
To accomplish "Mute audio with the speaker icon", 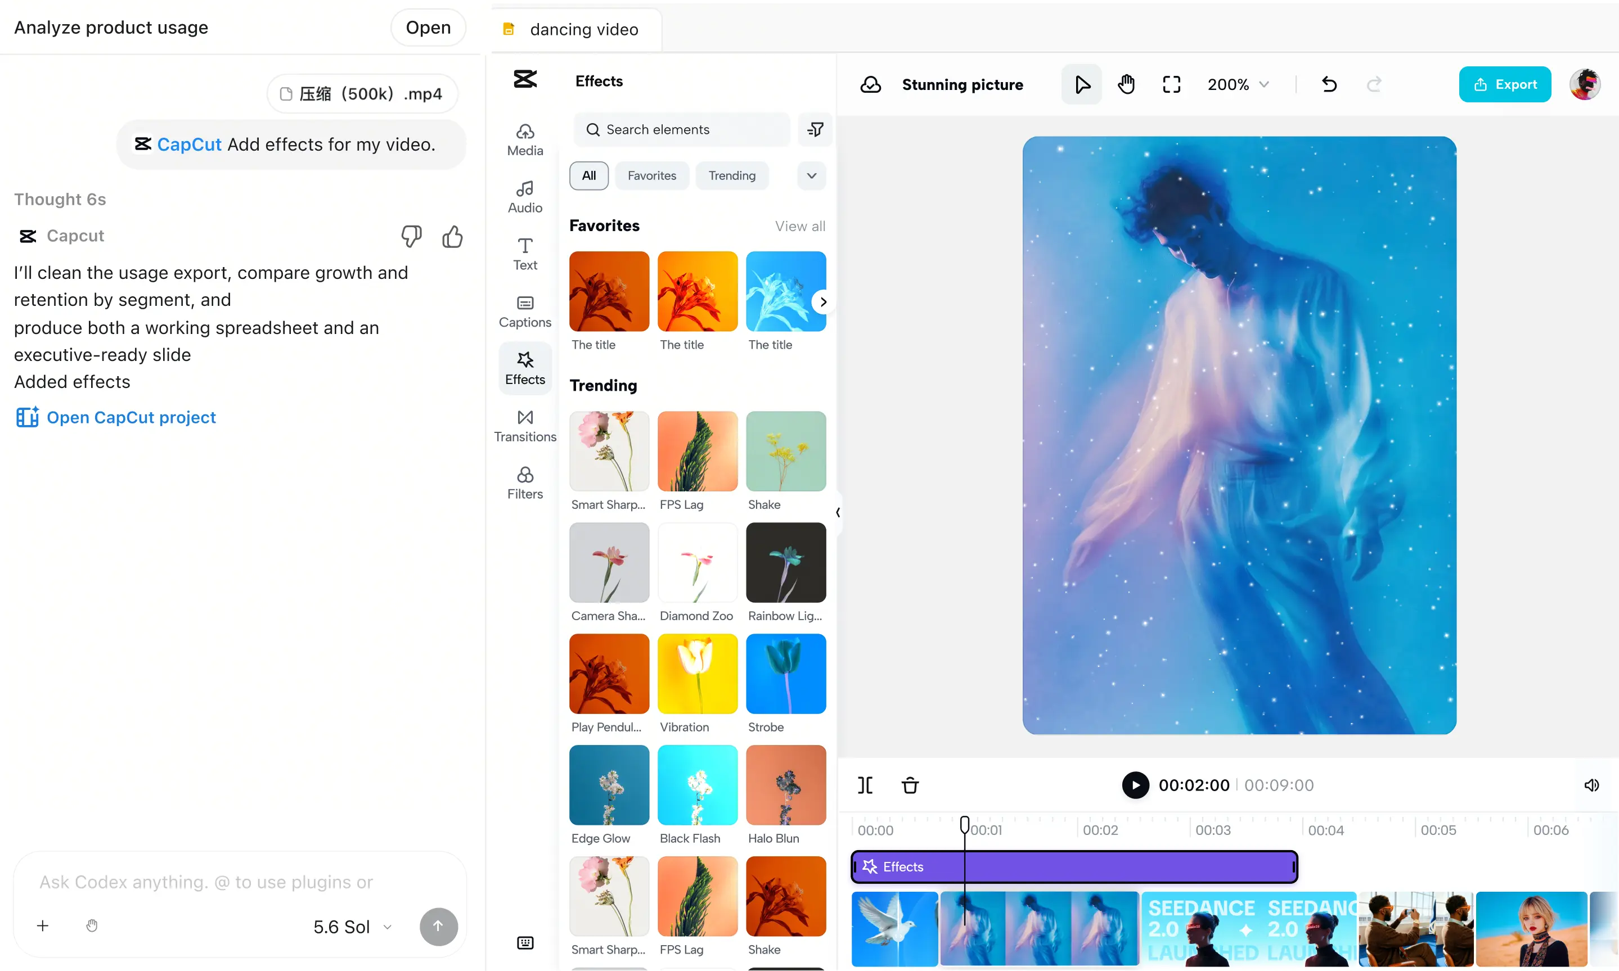I will [1591, 784].
